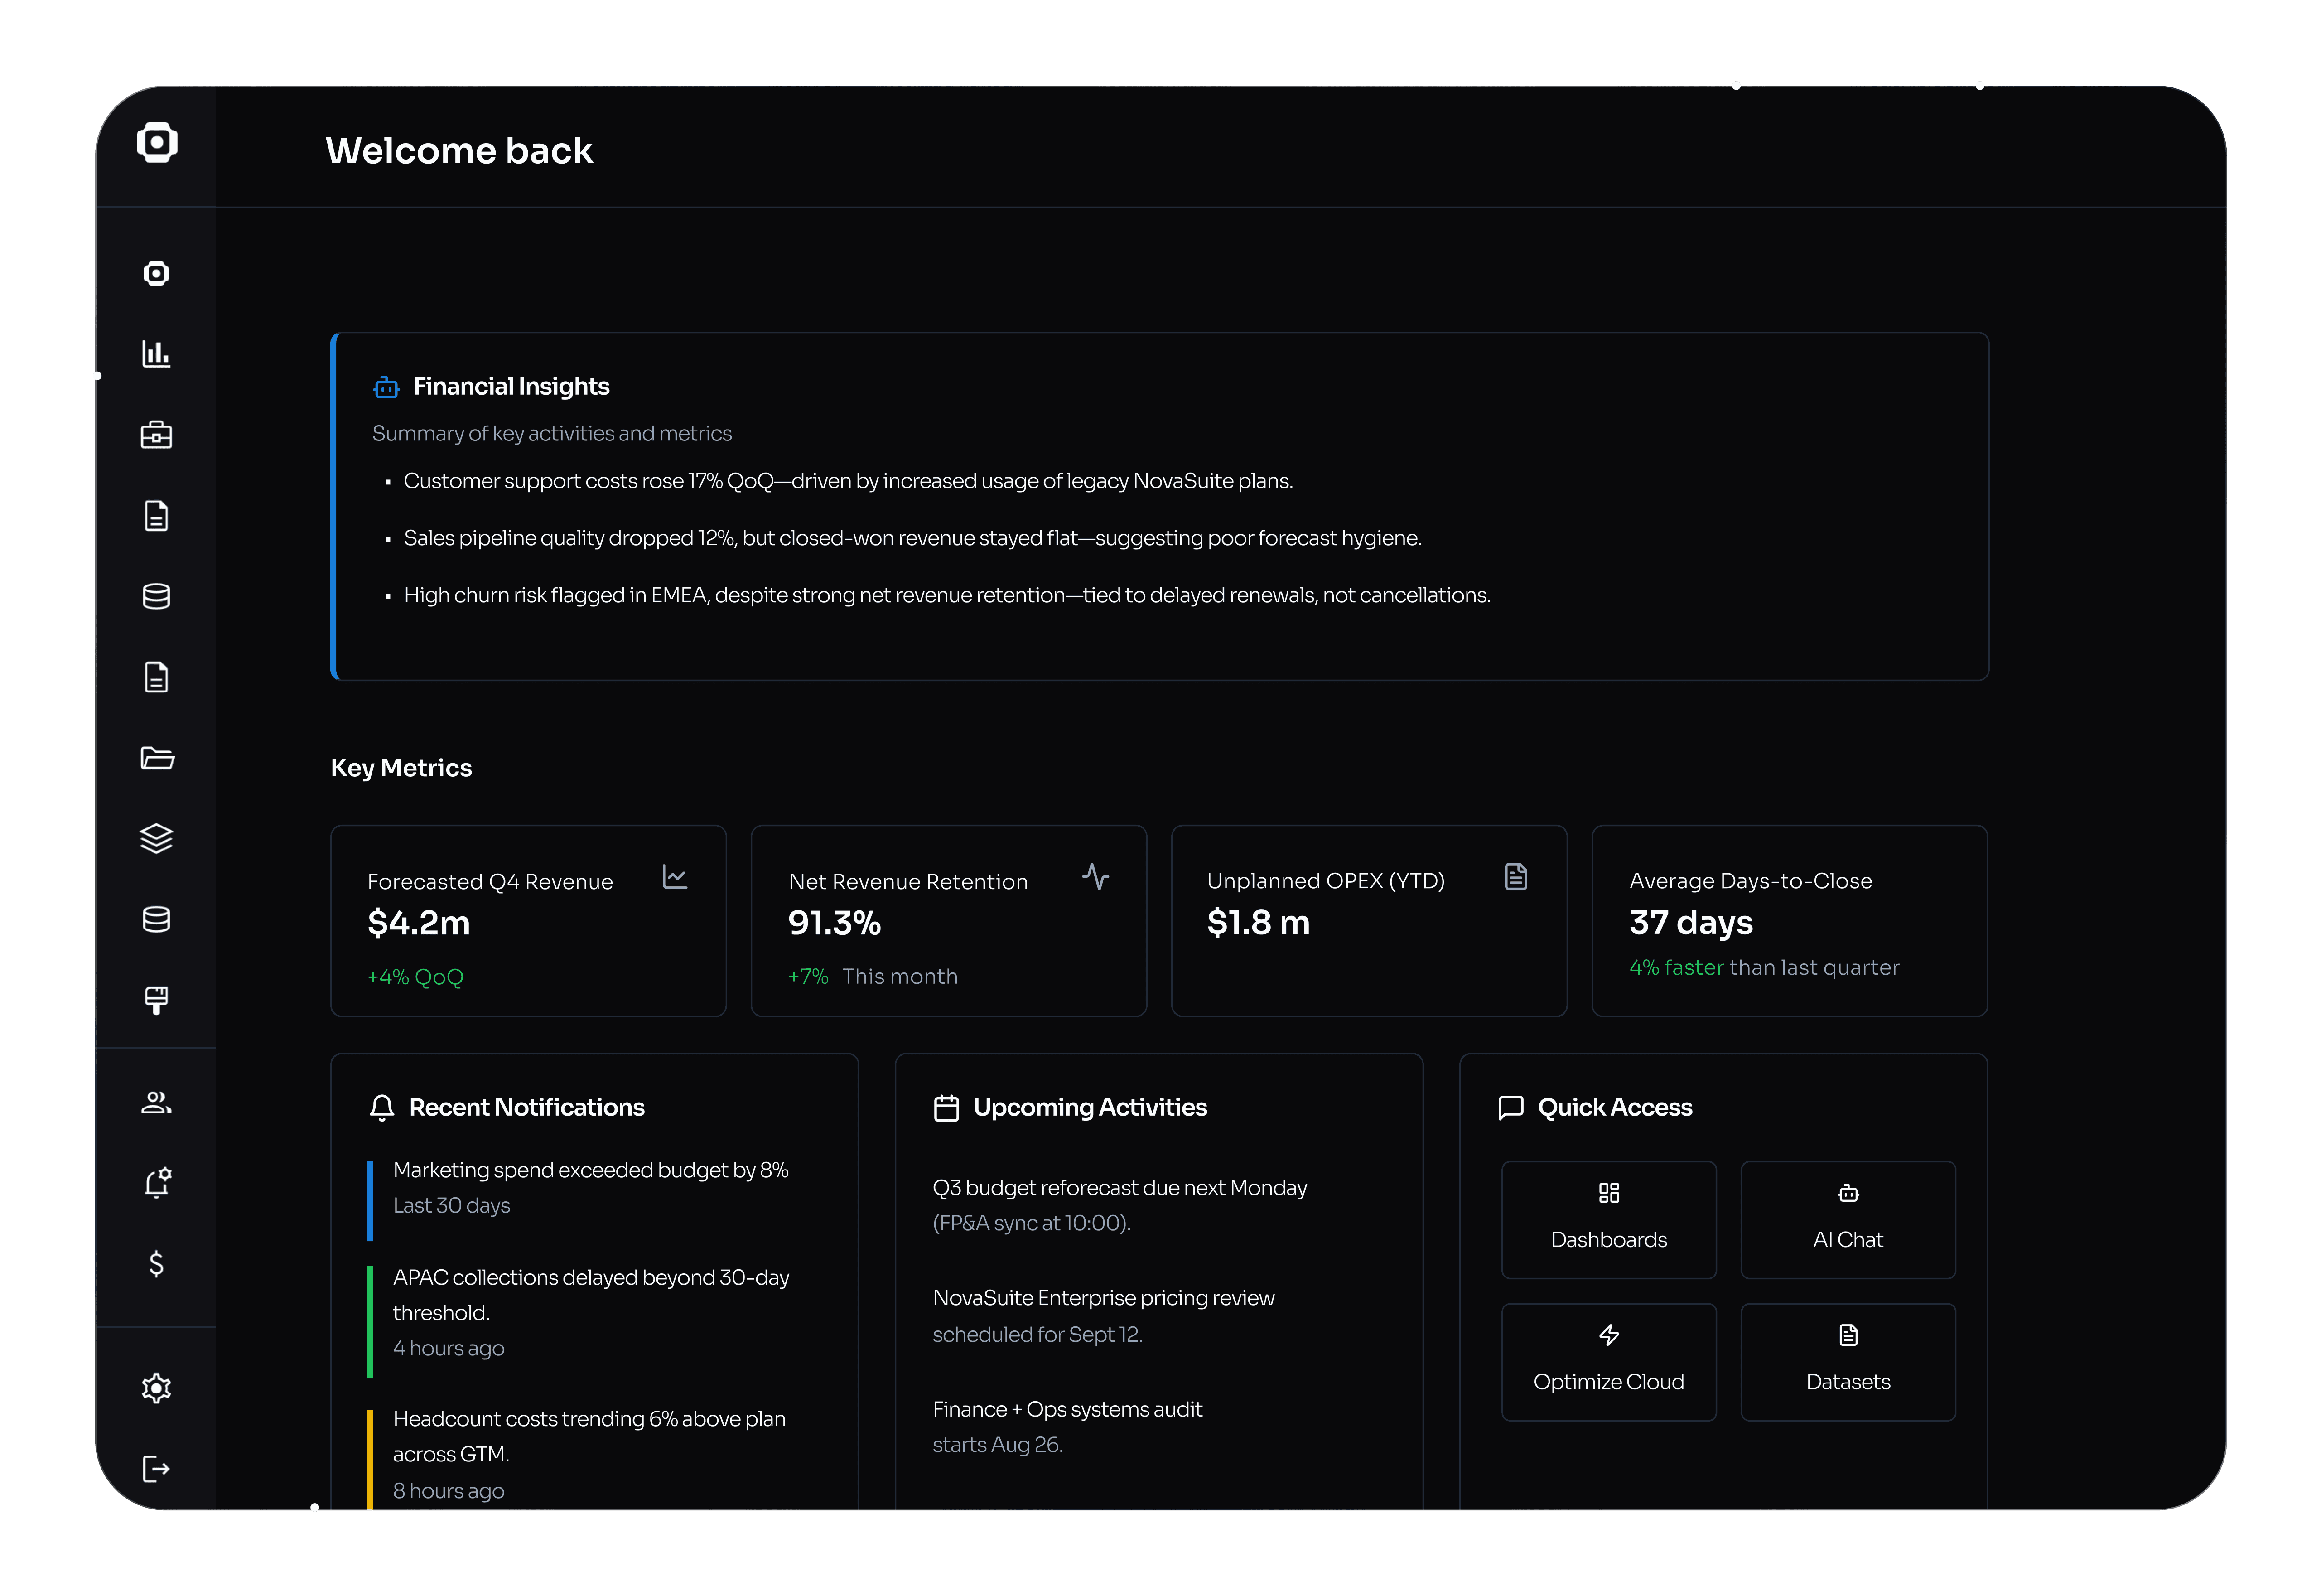Select the Net Revenue Retention card

coord(948,921)
